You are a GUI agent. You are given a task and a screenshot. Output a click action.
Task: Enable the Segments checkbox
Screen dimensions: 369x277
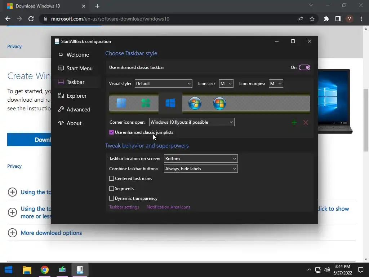[112, 188]
